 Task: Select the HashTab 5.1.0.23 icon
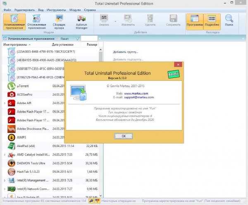12,172
